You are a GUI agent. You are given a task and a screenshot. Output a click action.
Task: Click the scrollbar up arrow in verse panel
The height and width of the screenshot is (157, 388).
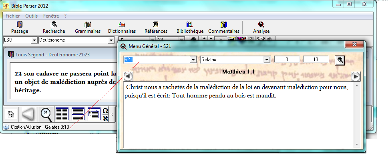[x=357, y=85]
